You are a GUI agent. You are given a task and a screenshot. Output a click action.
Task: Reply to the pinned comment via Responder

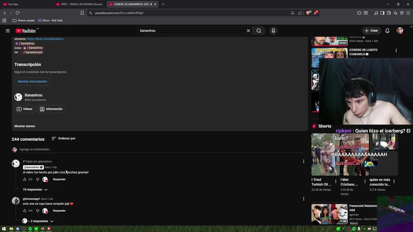coord(59,179)
